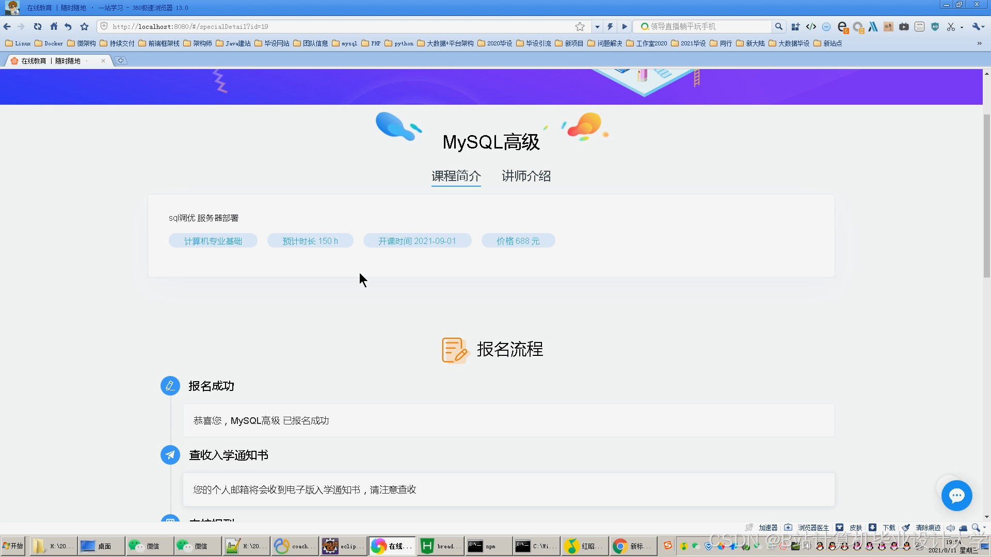Click the 计算机专业基础 tag
The image size is (991, 557).
tap(213, 241)
